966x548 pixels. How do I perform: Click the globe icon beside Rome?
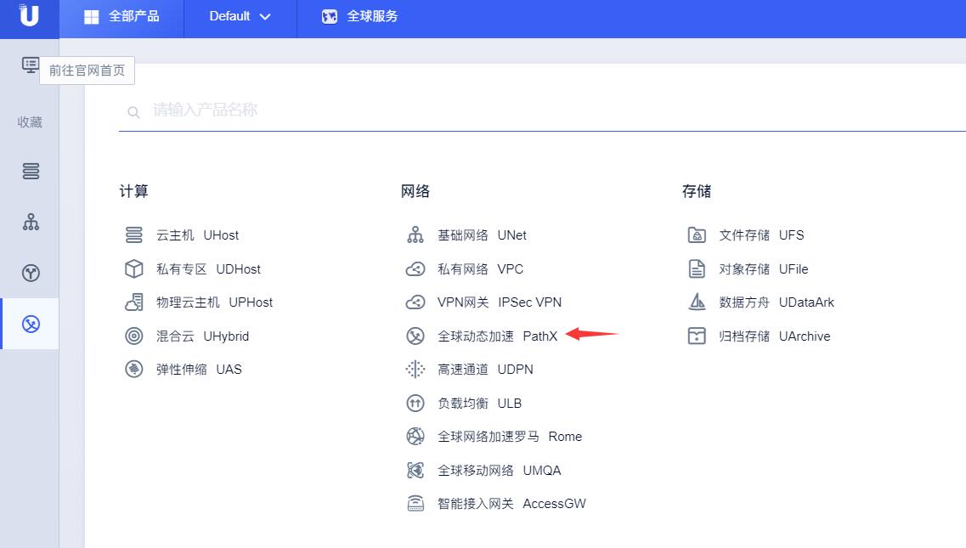(x=415, y=437)
